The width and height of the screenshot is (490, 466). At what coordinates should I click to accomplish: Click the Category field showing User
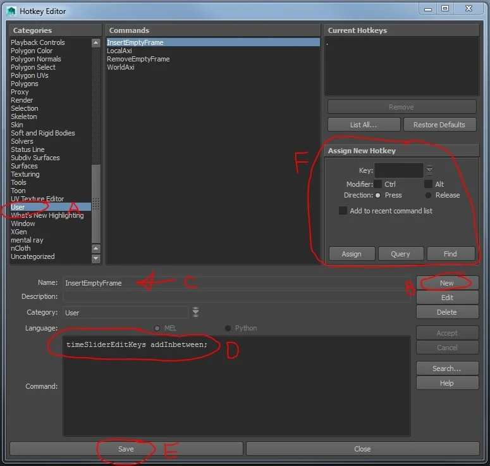[x=126, y=312]
